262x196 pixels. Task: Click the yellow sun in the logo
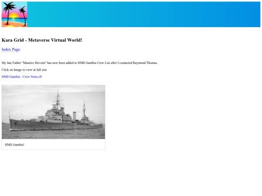(x=14, y=15)
